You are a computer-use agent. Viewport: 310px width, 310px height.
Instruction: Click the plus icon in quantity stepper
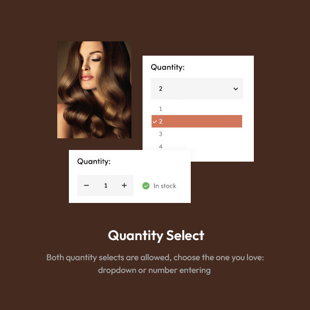click(x=124, y=185)
